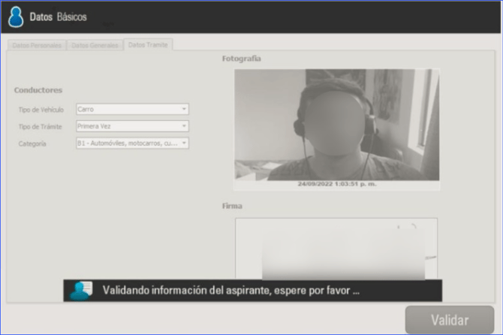The height and width of the screenshot is (335, 503).
Task: Click the Conductores section heading
Action: coord(38,90)
